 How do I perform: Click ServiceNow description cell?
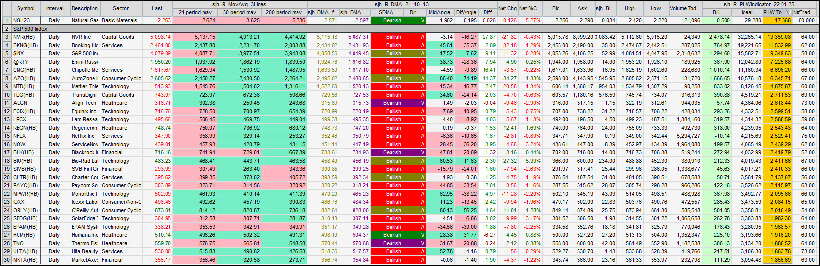tap(85, 144)
